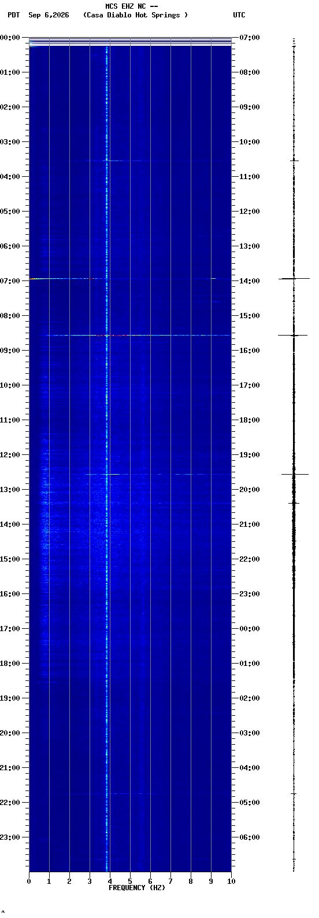This screenshot has height=918, width=319.
Task: Click the "PDT" timezone label
Action: point(14,15)
